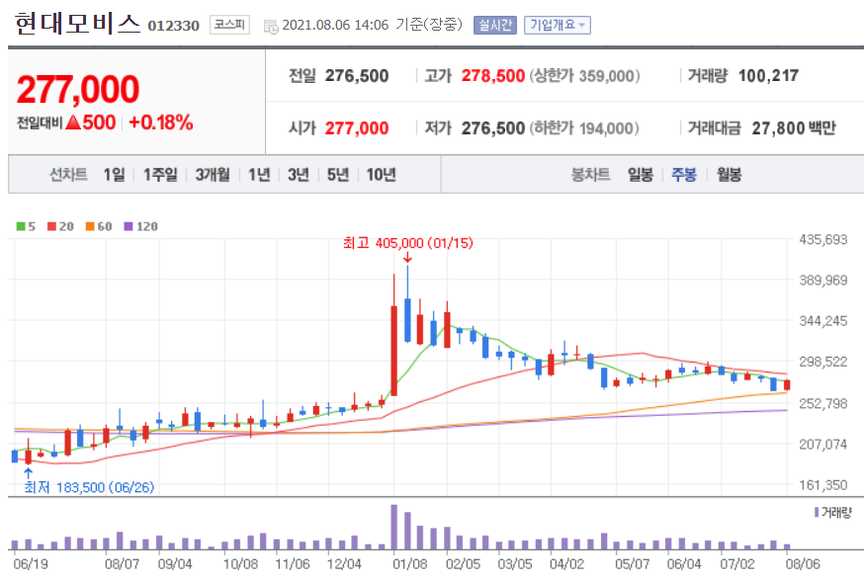The height and width of the screenshot is (579, 864).
Task: Click the 실시간 real-time button
Action: point(495,25)
